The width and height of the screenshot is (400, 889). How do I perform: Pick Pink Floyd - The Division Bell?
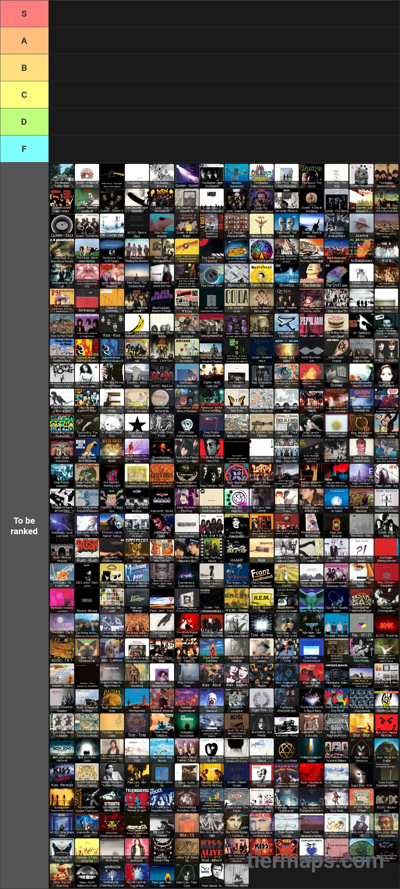tap(286, 226)
